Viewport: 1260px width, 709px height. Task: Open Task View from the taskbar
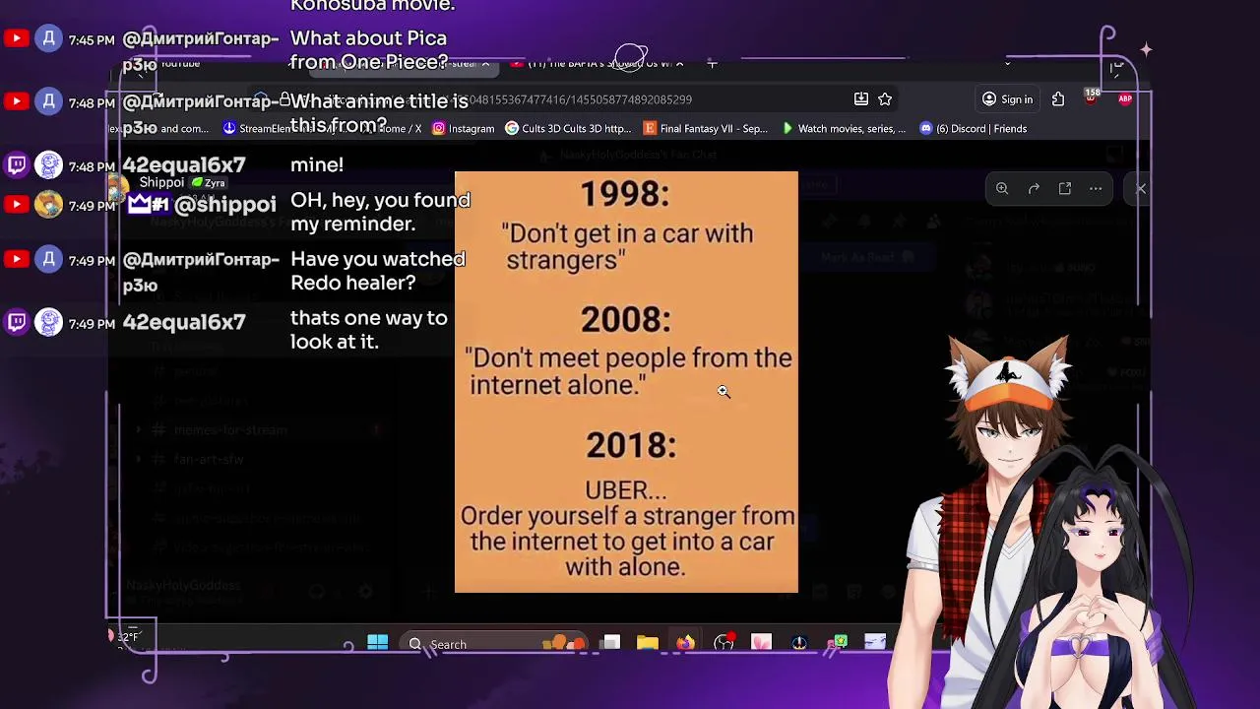click(x=610, y=644)
